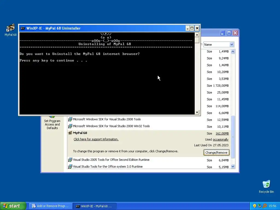Click icon beside Visual Studio 2005 Tools entry

[x=70, y=160]
